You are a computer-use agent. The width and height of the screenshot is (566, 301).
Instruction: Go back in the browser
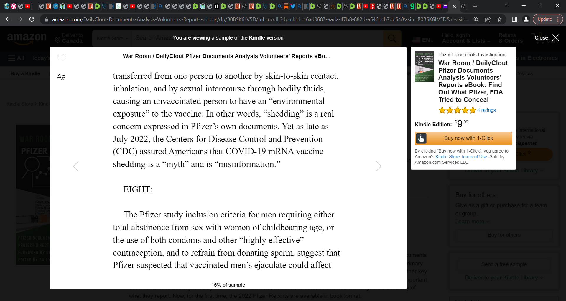(8, 19)
